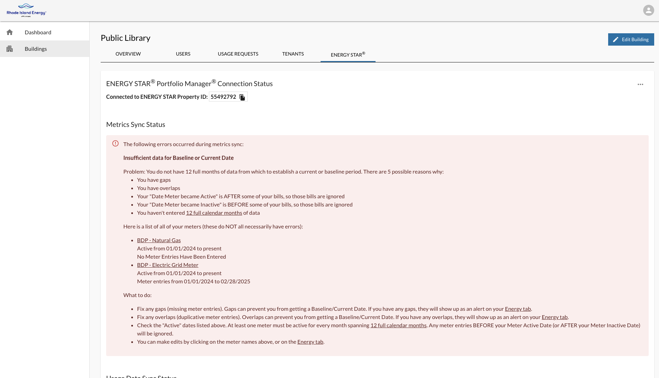Switch to the Tenants tab
This screenshot has width=659, height=378.
(x=293, y=54)
